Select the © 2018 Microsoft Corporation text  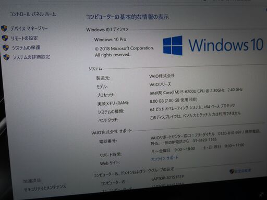click(125, 48)
